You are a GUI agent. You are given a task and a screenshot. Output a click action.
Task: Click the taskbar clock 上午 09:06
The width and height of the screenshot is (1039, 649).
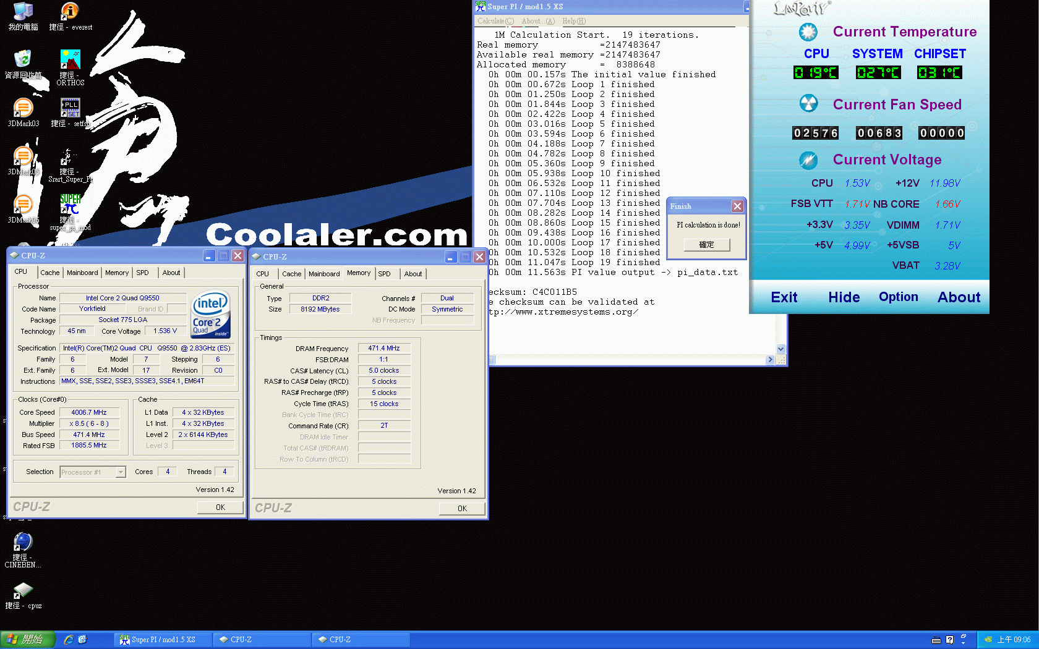1014,640
